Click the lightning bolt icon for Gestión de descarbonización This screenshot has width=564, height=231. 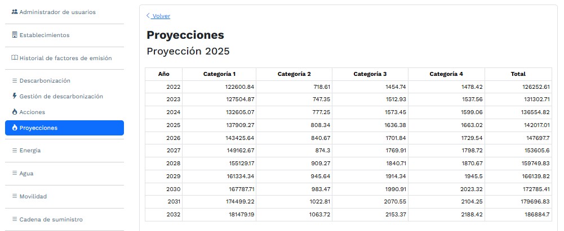point(15,96)
